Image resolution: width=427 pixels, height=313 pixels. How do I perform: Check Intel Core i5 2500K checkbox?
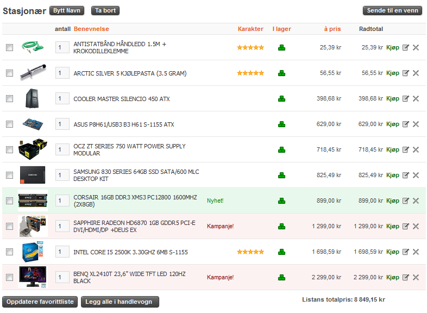click(x=10, y=252)
